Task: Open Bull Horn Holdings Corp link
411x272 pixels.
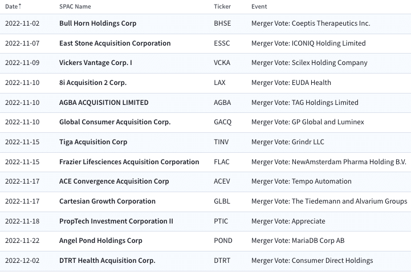Action: coord(98,23)
